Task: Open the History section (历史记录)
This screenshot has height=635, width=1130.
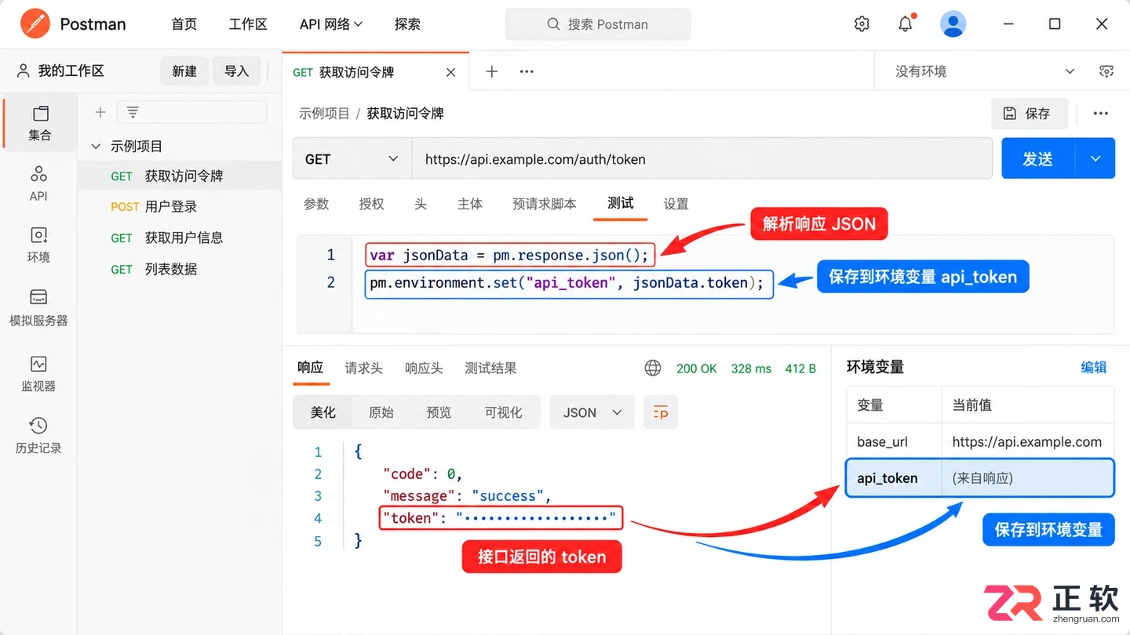Action: pos(38,435)
